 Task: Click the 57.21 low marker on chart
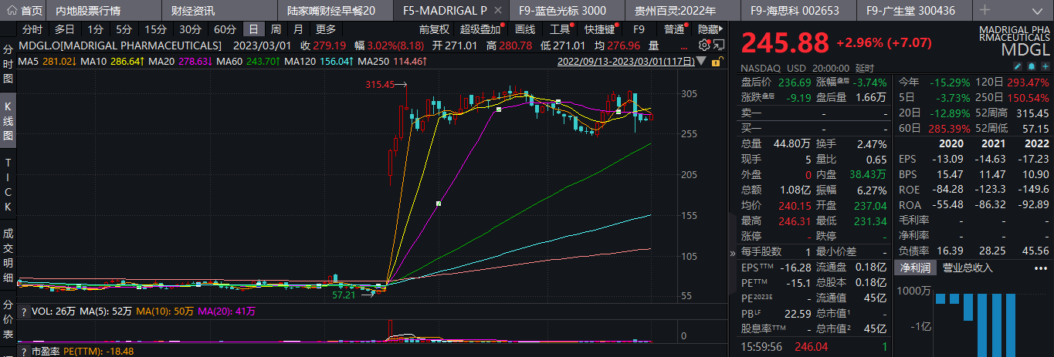click(344, 295)
